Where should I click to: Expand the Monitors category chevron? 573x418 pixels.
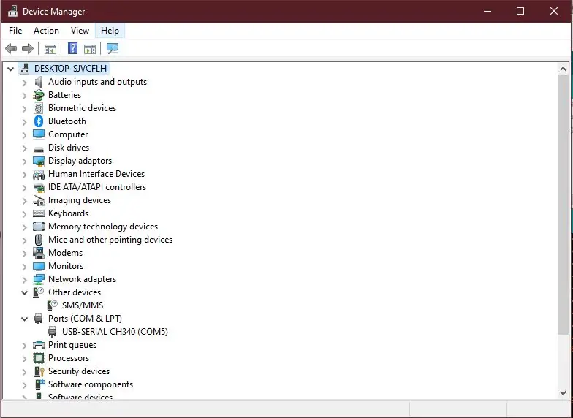click(25, 267)
